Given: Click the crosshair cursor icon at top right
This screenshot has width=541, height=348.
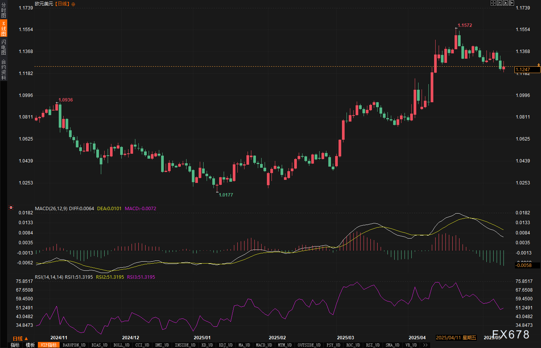Looking at the screenshot, I should tap(493, 3).
